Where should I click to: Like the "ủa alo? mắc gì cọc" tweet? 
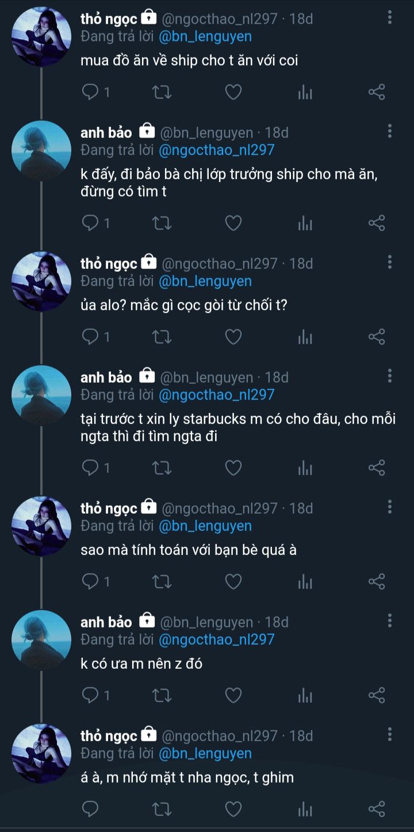tap(233, 337)
